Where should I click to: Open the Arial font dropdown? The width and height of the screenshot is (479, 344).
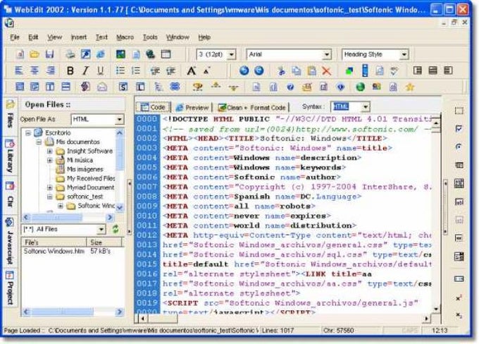(327, 55)
